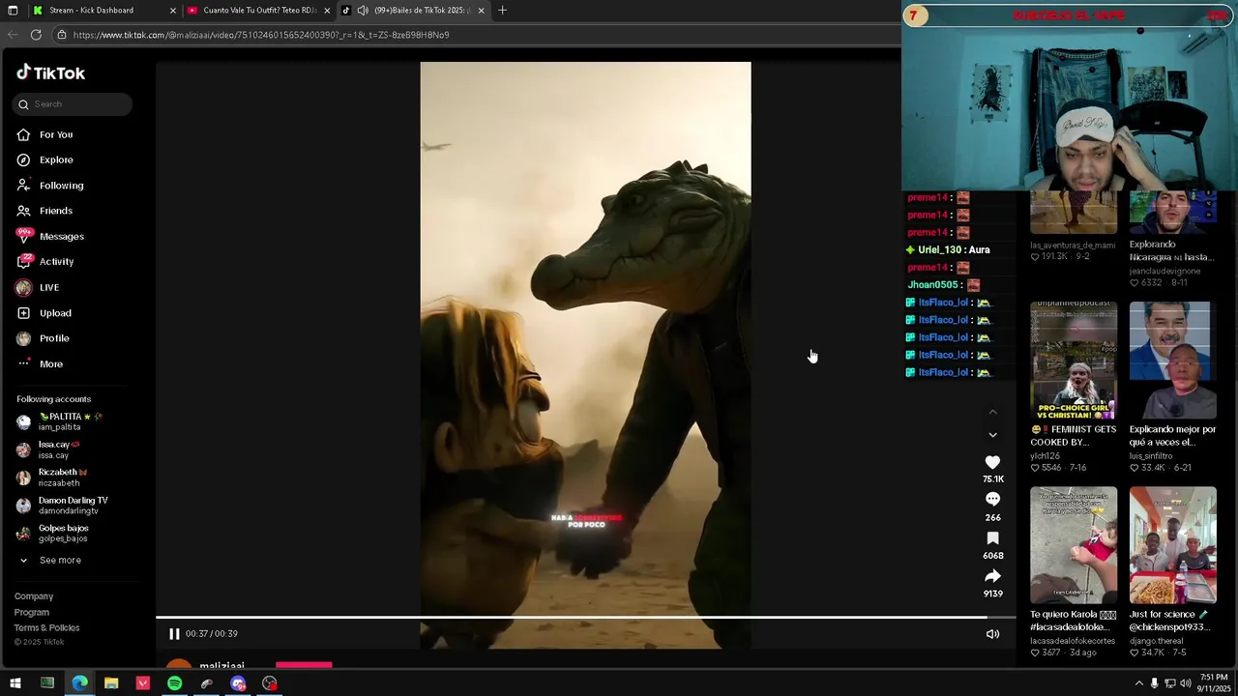1238x696 pixels.
Task: Open the Just for science video thumbnail
Action: [x=1173, y=545]
